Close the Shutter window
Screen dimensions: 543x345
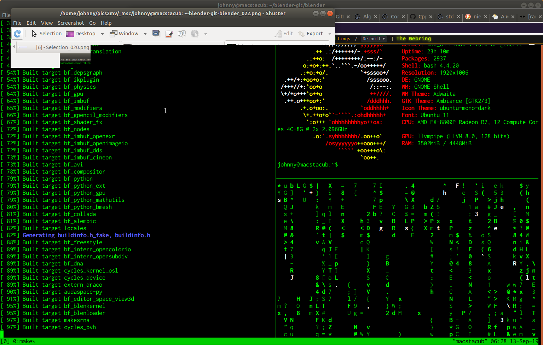(330, 13)
